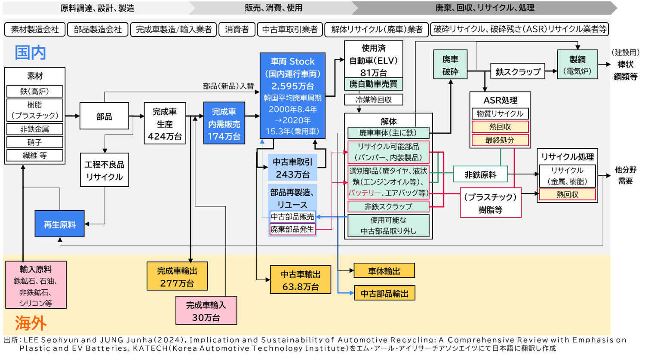Select the 廃棄、回収、リサイクル、処理 phase header
The width and height of the screenshot is (645, 356).
click(x=485, y=8)
